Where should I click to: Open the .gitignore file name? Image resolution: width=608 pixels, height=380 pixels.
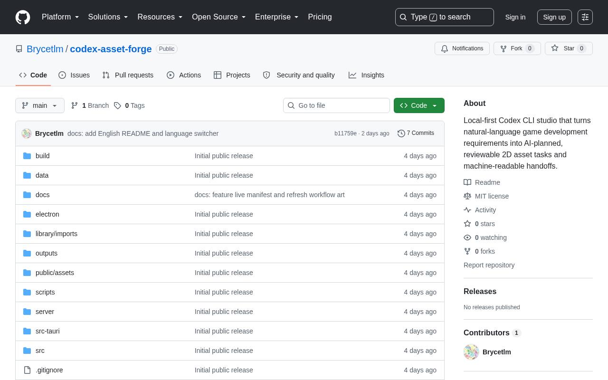49,370
